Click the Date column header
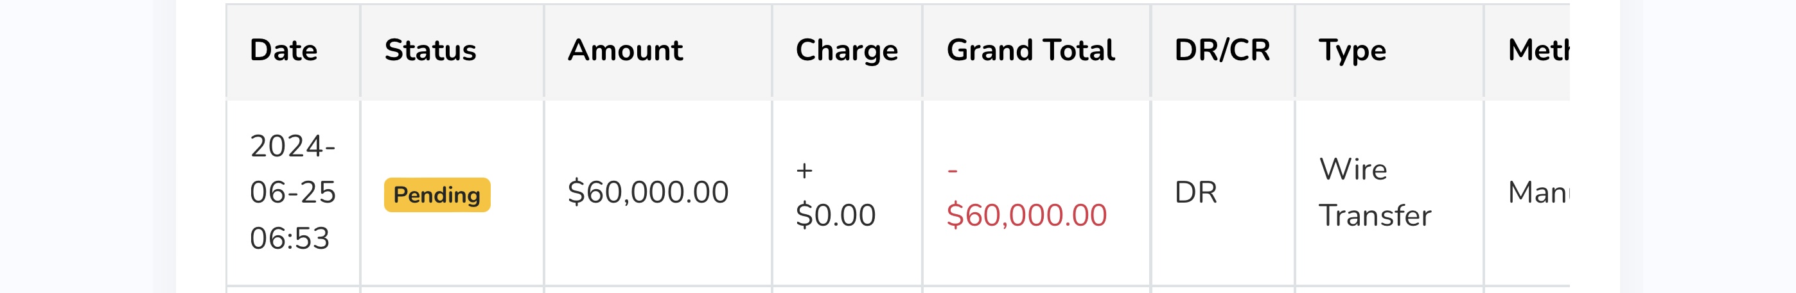This screenshot has width=1796, height=293. coord(283,51)
